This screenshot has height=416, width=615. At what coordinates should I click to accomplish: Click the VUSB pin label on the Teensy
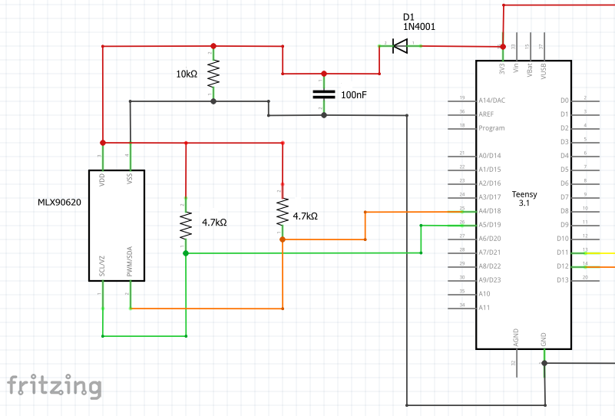(544, 71)
